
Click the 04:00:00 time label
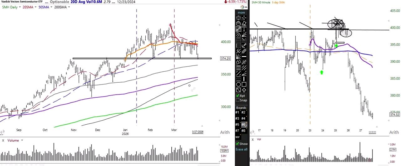point(372,132)
